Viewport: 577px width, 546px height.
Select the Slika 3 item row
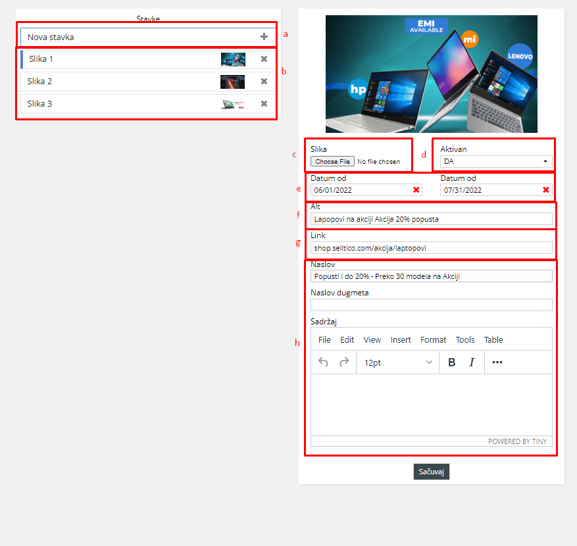pos(148,104)
